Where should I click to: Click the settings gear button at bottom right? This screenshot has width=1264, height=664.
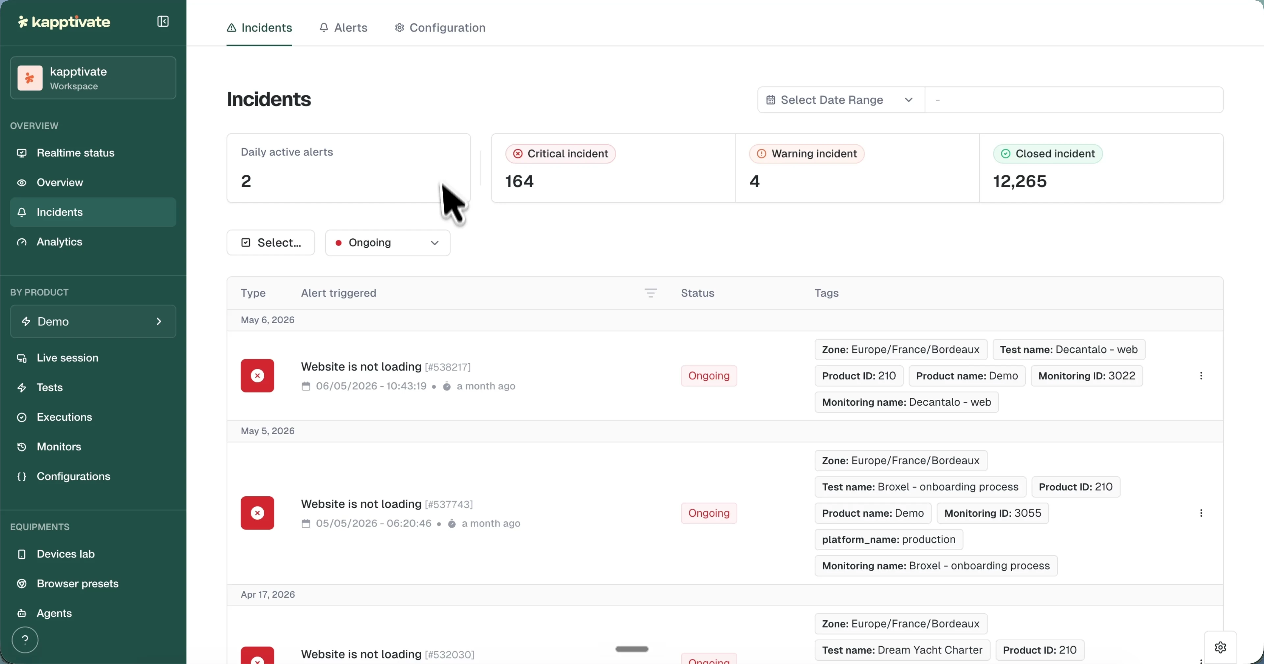[1220, 647]
